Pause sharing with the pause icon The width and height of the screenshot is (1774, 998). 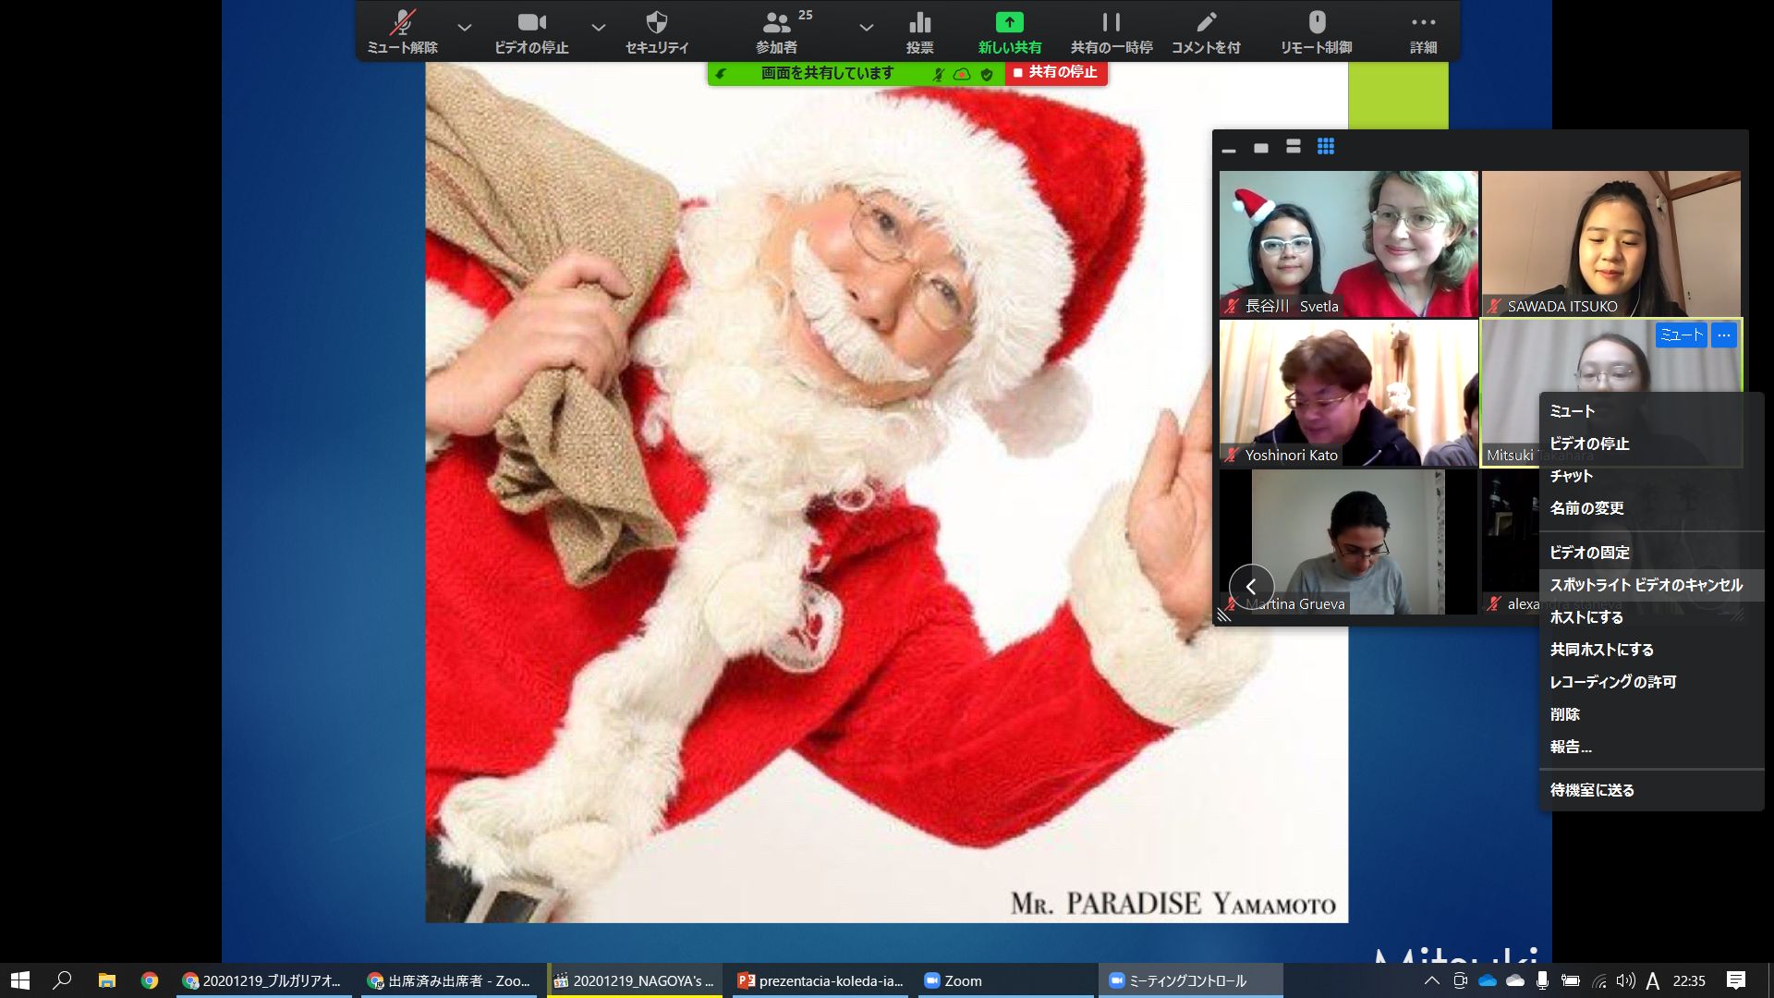(x=1111, y=23)
